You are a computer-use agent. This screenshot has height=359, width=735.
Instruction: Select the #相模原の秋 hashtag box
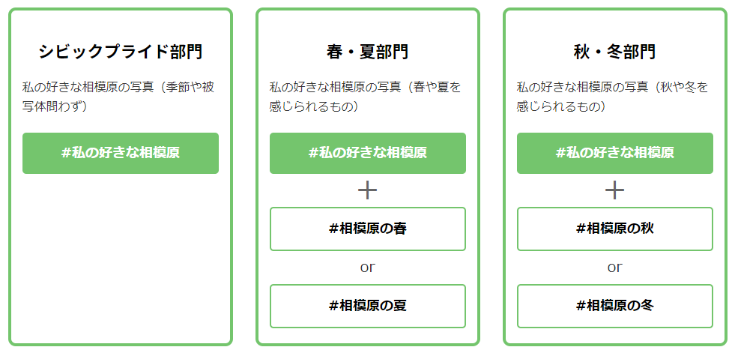614,229
